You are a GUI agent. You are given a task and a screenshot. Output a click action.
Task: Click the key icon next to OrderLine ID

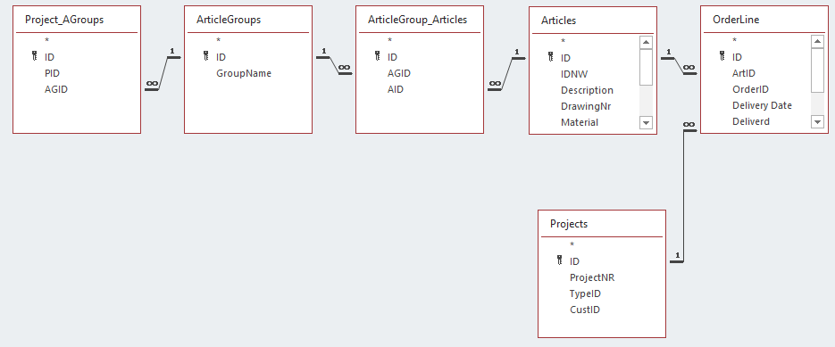pos(722,56)
